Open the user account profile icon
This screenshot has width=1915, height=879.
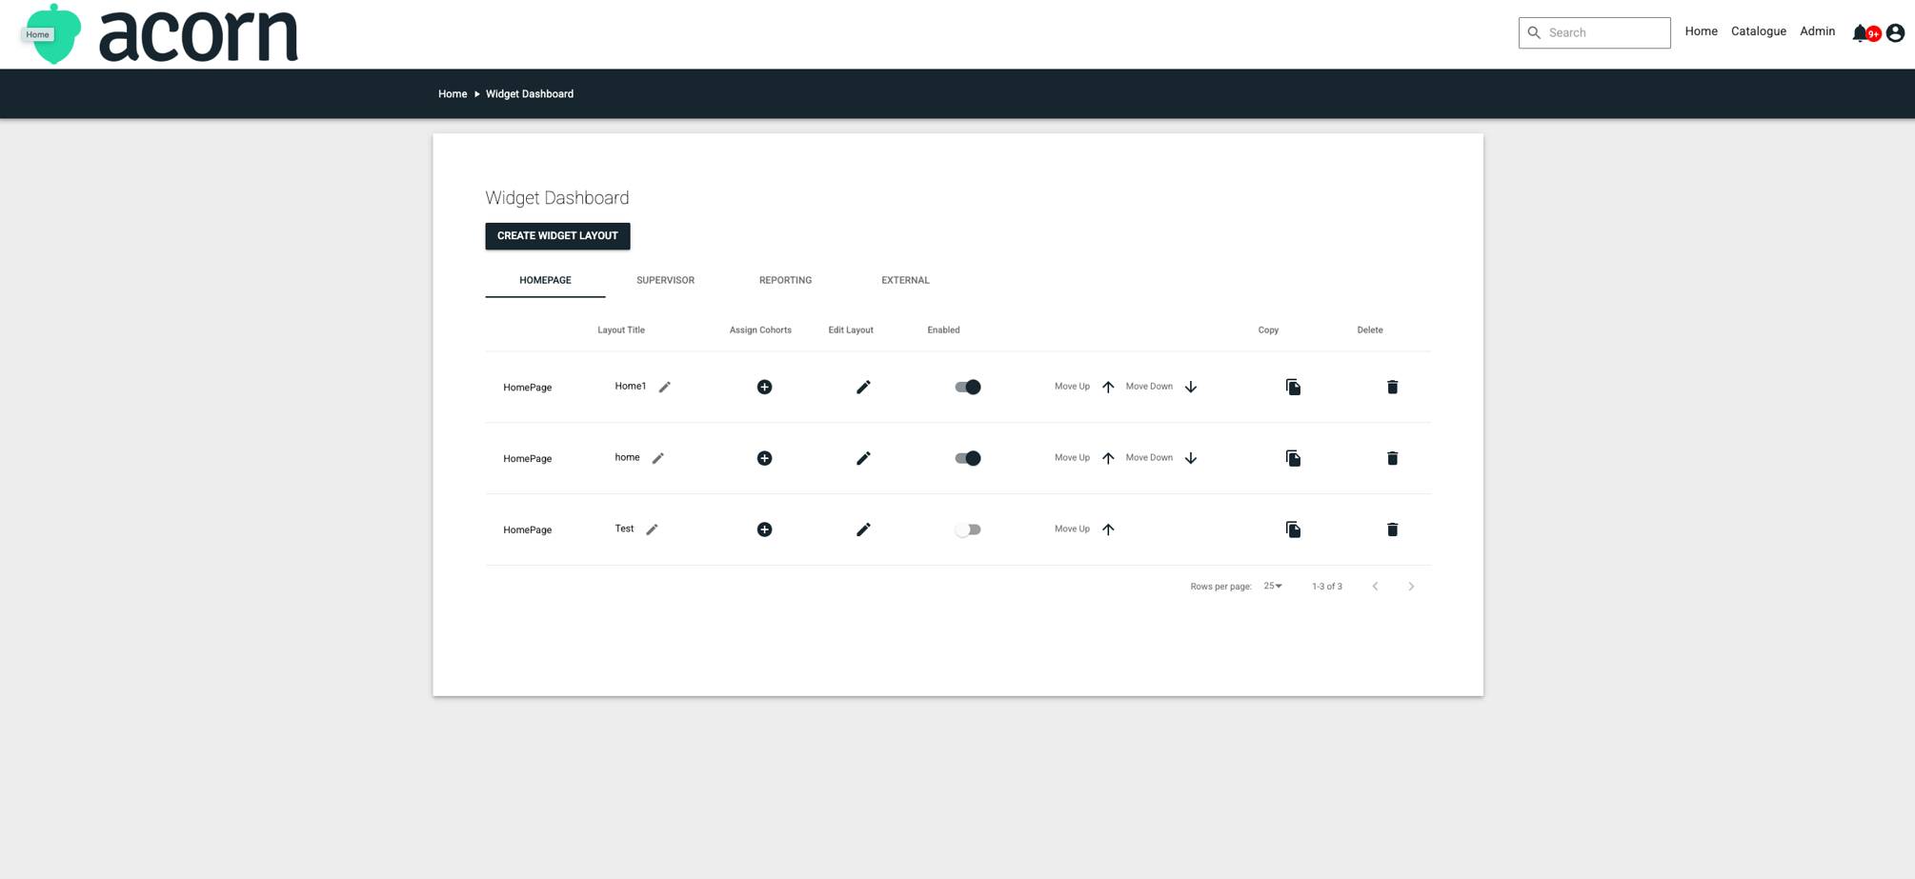click(x=1895, y=32)
